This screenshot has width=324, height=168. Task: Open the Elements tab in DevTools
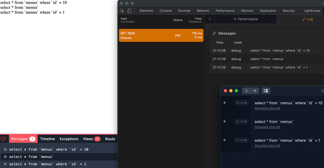tap(146, 11)
